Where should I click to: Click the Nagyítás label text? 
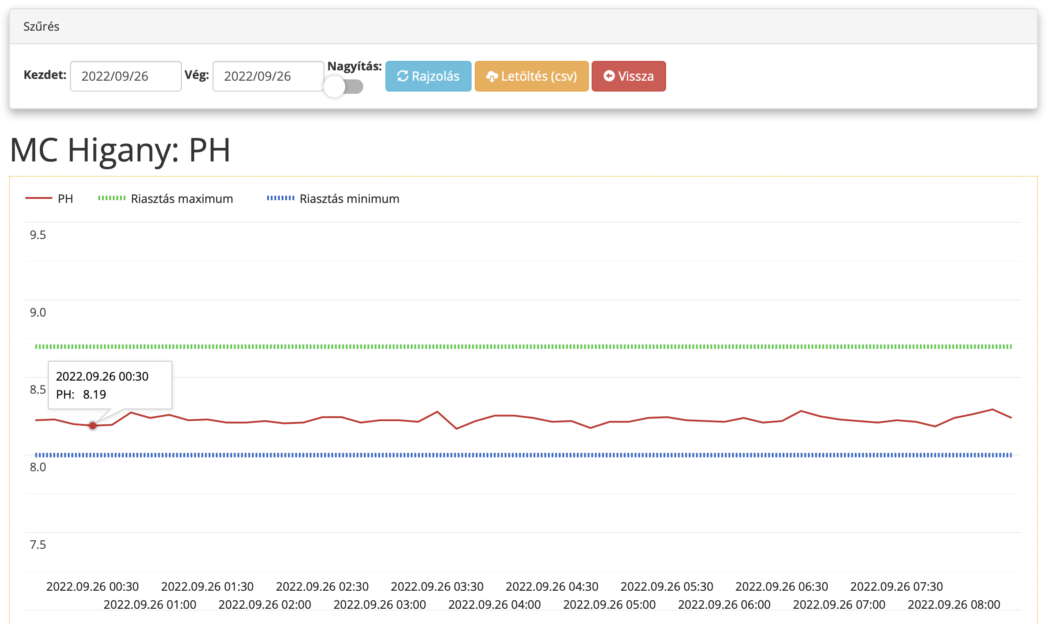click(355, 66)
